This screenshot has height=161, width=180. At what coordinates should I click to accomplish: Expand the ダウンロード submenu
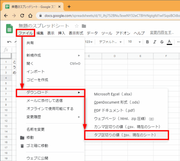point(79,93)
